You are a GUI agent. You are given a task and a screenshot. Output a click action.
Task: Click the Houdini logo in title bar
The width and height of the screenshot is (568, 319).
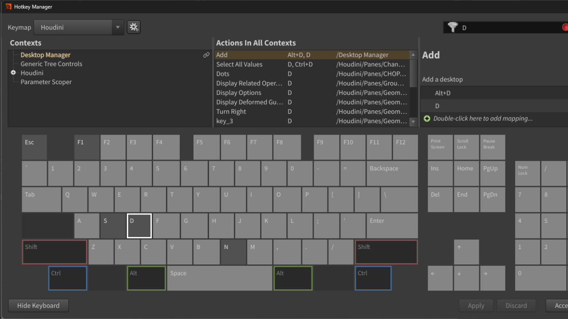click(8, 7)
